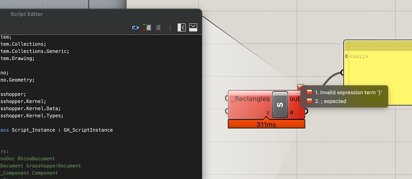Toggle the blue eye preview icon
Screen dimensions: 412x179
[135, 27]
